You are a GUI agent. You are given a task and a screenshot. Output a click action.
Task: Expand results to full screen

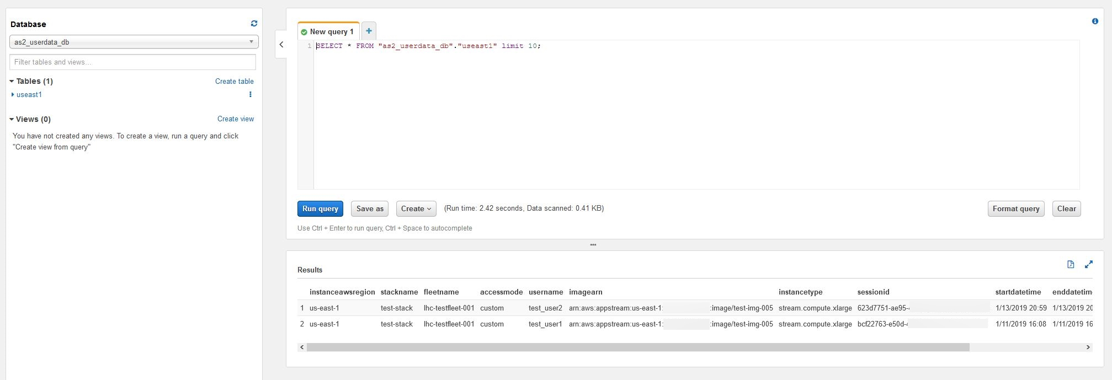click(1089, 264)
